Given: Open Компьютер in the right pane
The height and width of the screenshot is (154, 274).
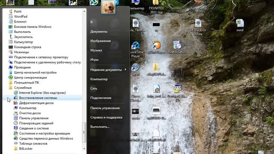Looking at the screenshot, I should [99, 79].
